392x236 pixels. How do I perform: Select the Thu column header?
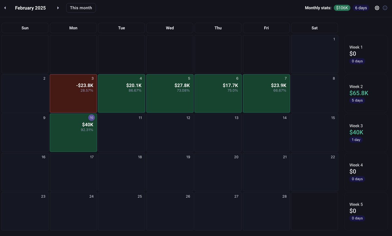point(218,28)
